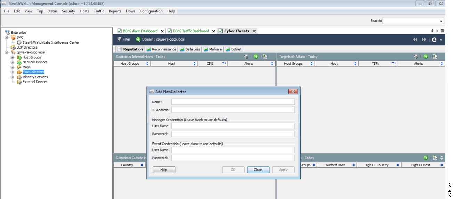Open the Configuration menu
Screen dimensions: 453x199
click(x=151, y=11)
